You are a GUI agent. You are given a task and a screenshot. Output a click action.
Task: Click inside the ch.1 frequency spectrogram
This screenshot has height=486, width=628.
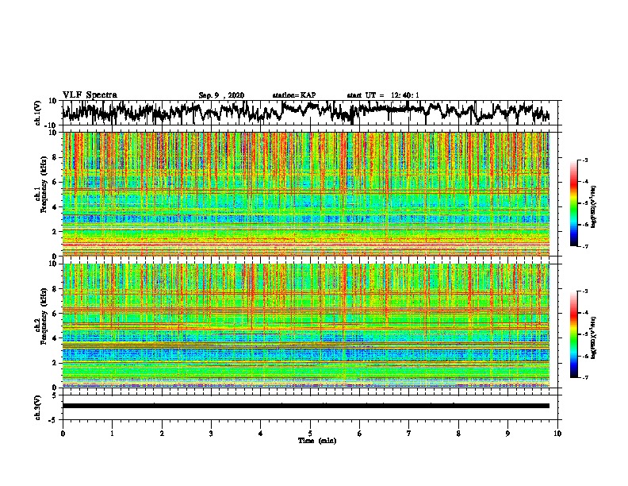(306, 194)
